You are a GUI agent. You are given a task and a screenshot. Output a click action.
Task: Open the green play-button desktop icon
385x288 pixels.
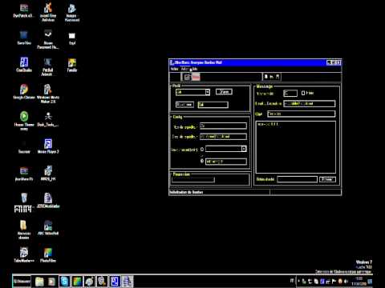tap(24, 120)
